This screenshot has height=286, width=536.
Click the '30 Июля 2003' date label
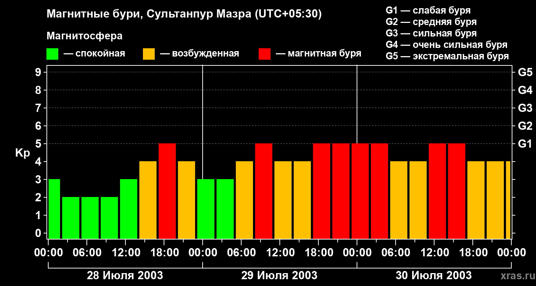click(434, 276)
